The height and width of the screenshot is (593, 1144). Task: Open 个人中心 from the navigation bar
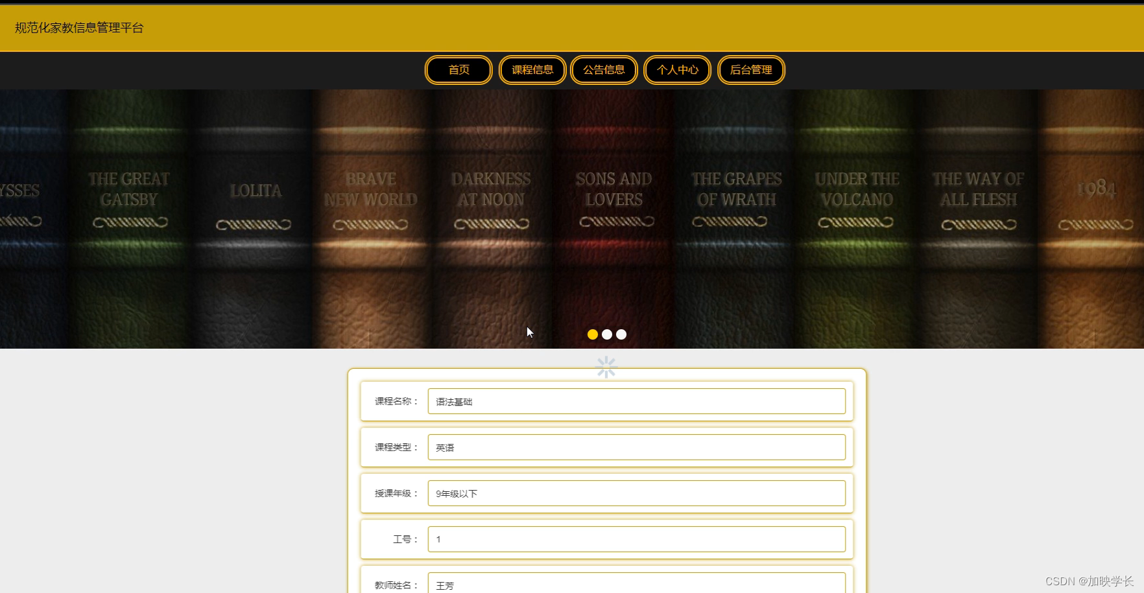[x=677, y=70]
